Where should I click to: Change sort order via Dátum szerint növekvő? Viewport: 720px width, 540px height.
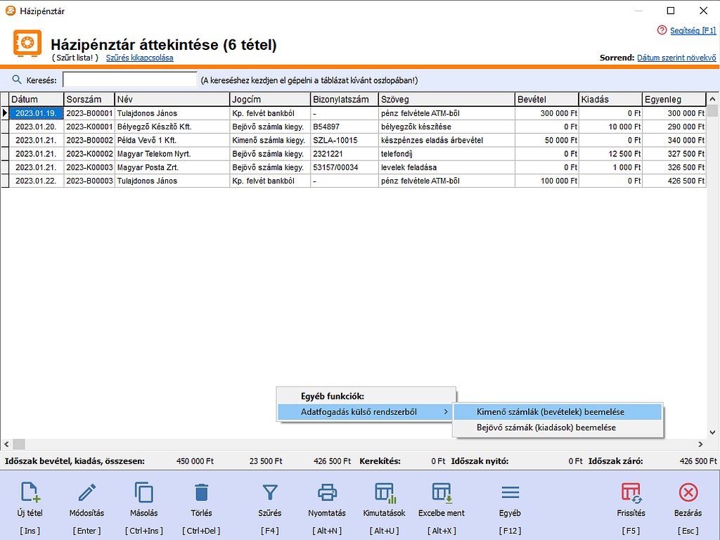pos(676,58)
